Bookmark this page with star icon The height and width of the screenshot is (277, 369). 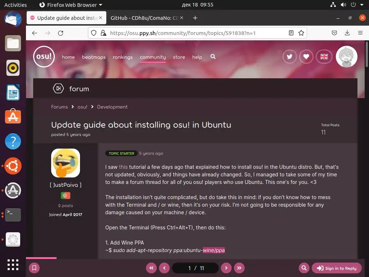tap(301, 33)
